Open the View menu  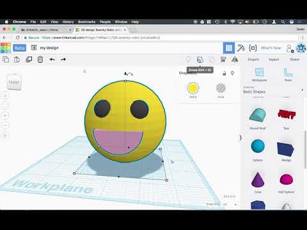[54, 22]
